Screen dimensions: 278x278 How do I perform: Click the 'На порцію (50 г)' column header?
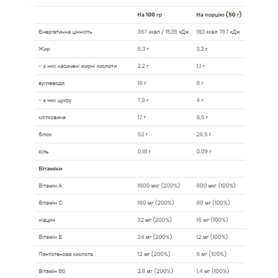pos(219,15)
